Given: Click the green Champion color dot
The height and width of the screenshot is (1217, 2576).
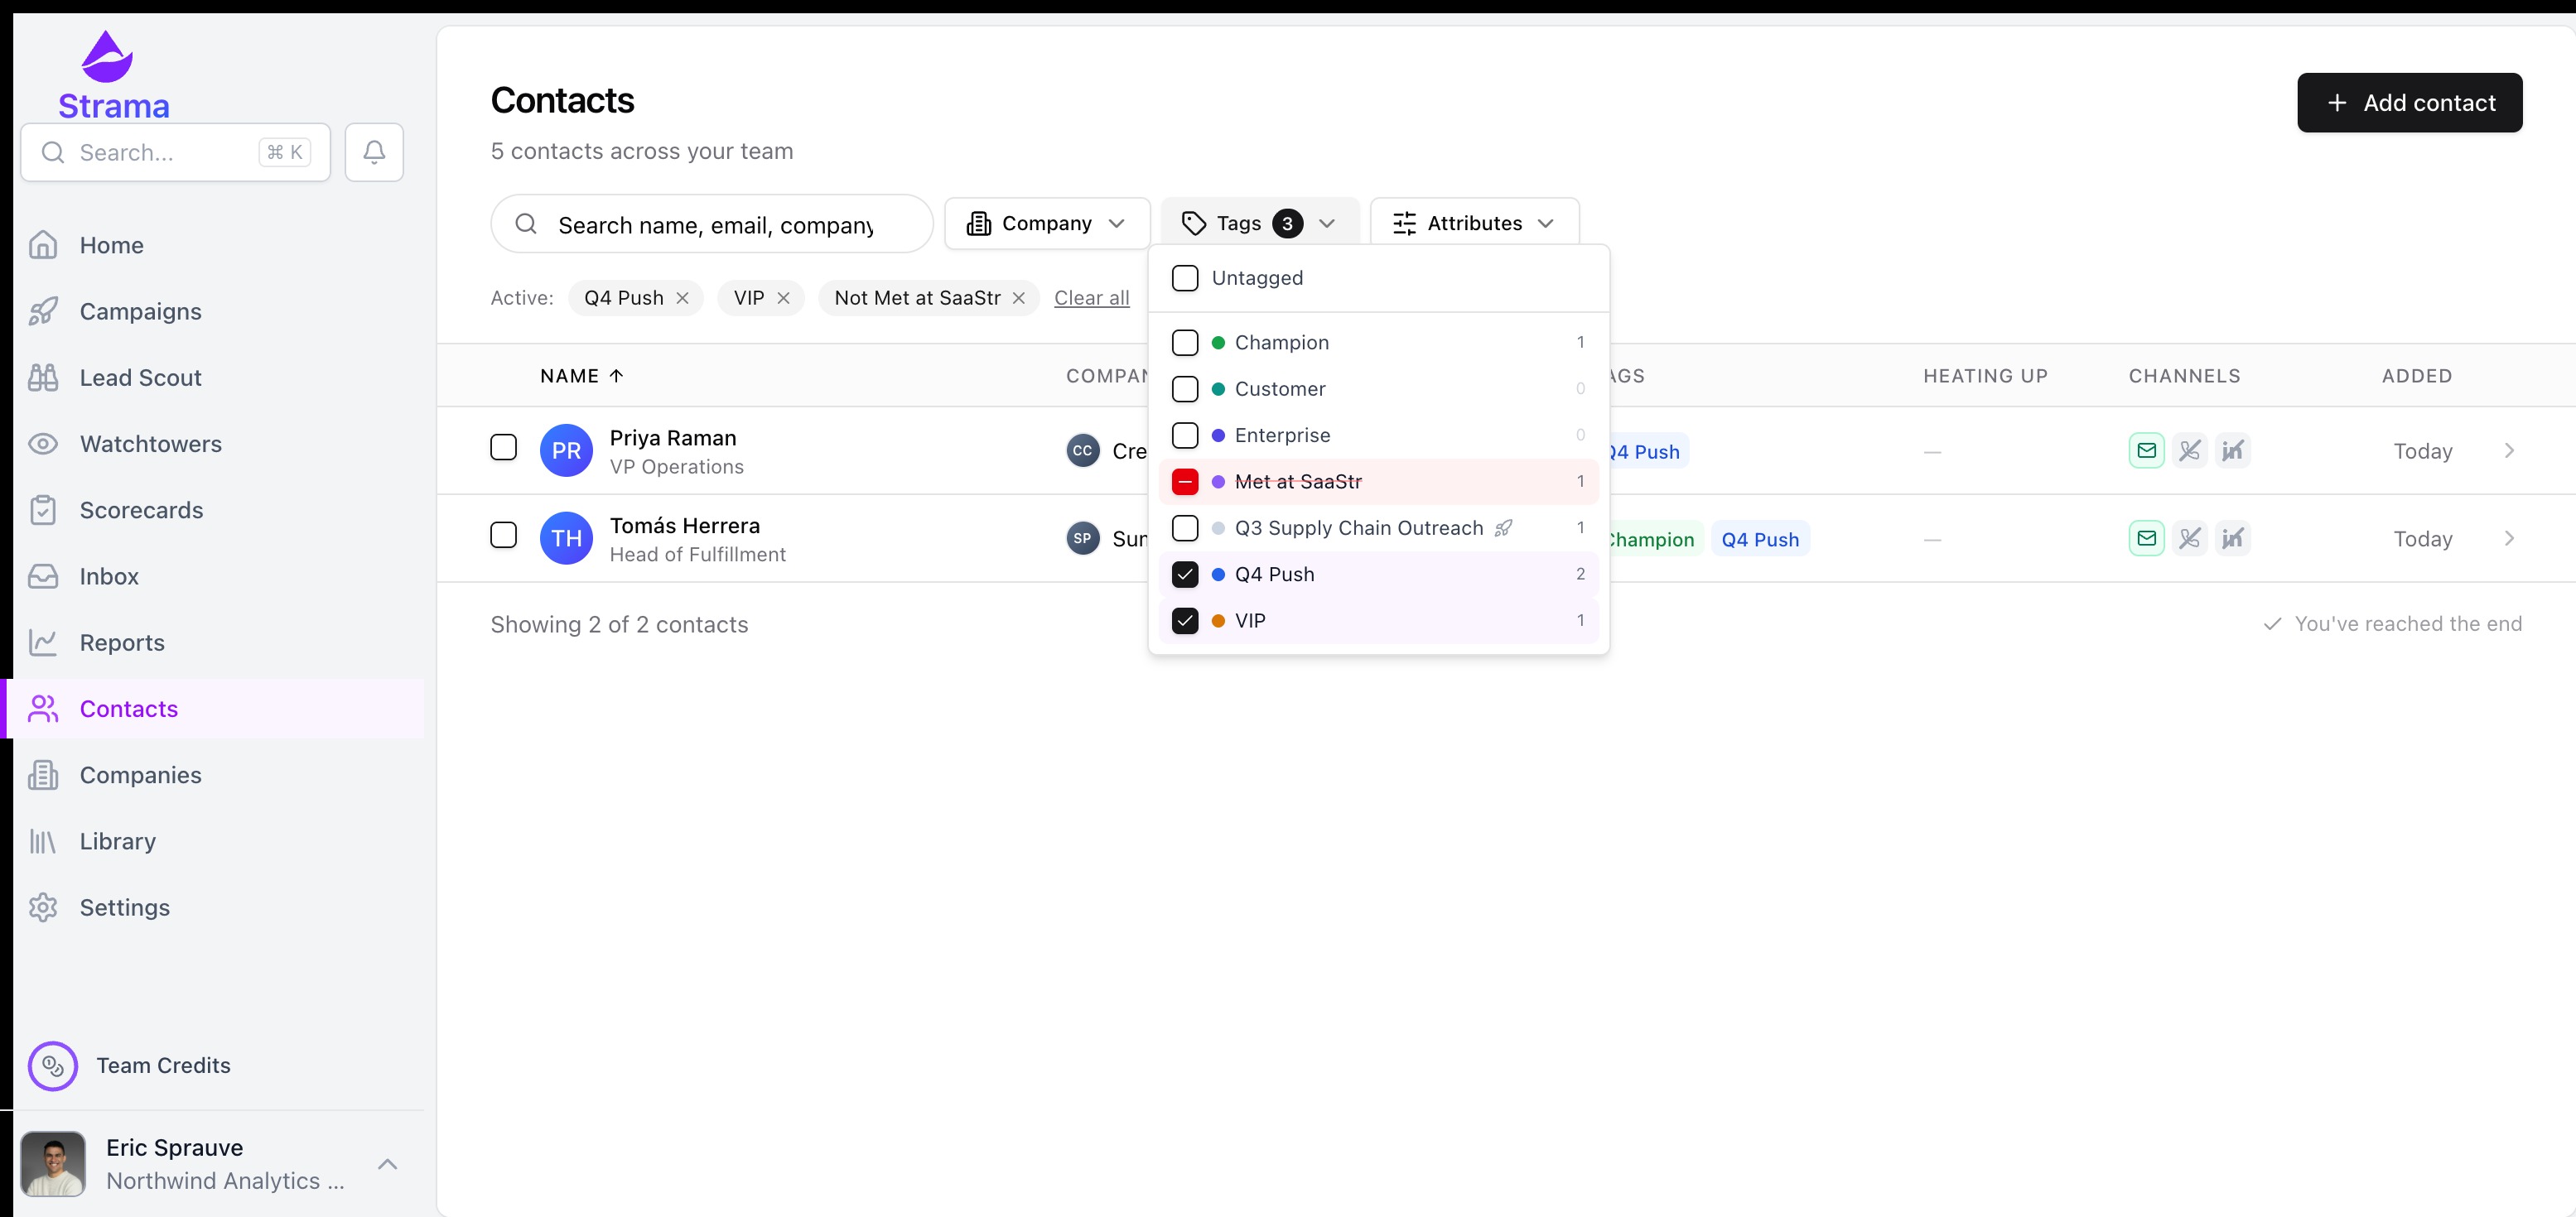Looking at the screenshot, I should click(x=1218, y=343).
